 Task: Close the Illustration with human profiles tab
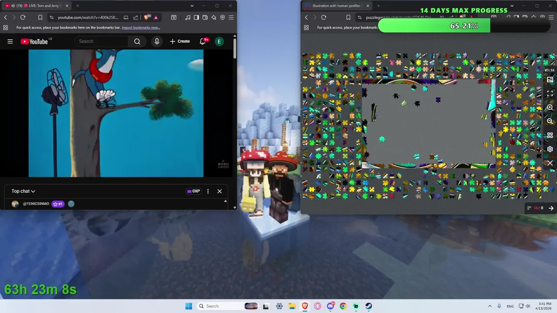[368, 6]
